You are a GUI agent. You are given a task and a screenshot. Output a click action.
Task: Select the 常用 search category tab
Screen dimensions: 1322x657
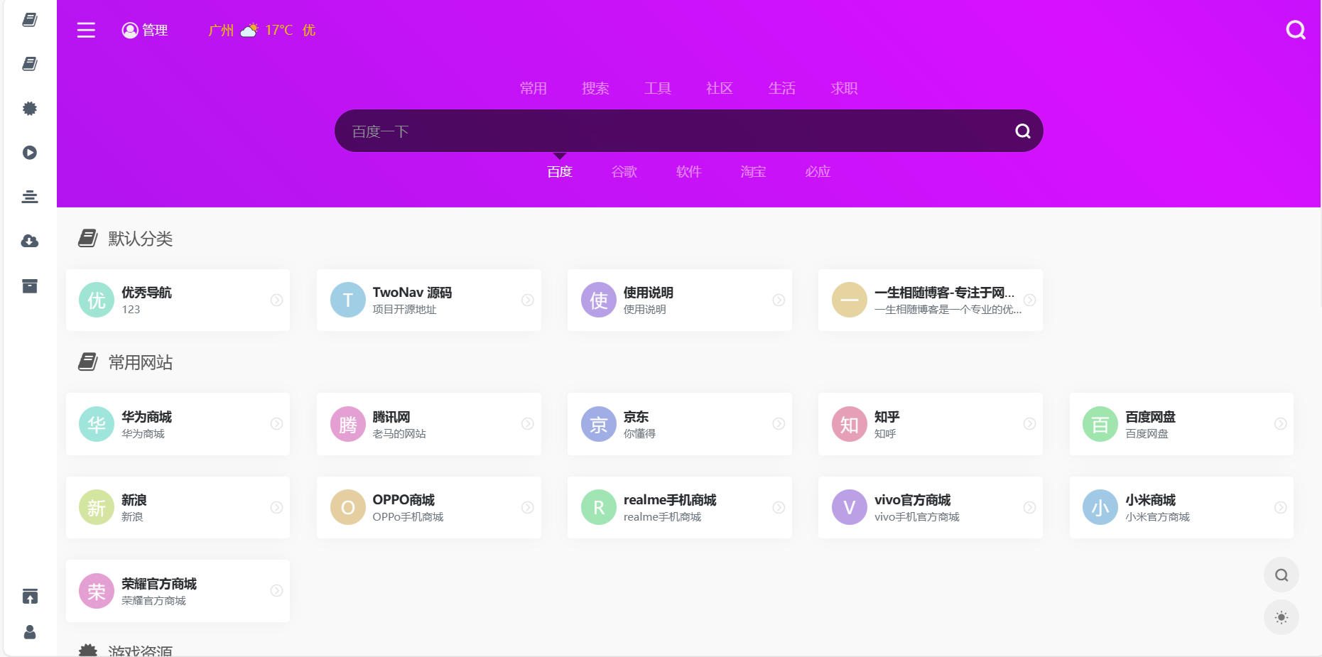click(x=533, y=88)
